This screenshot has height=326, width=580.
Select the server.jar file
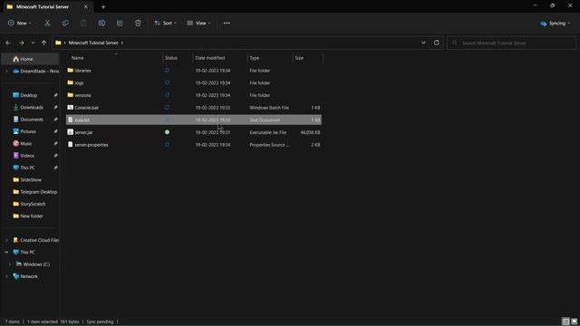click(x=194, y=132)
